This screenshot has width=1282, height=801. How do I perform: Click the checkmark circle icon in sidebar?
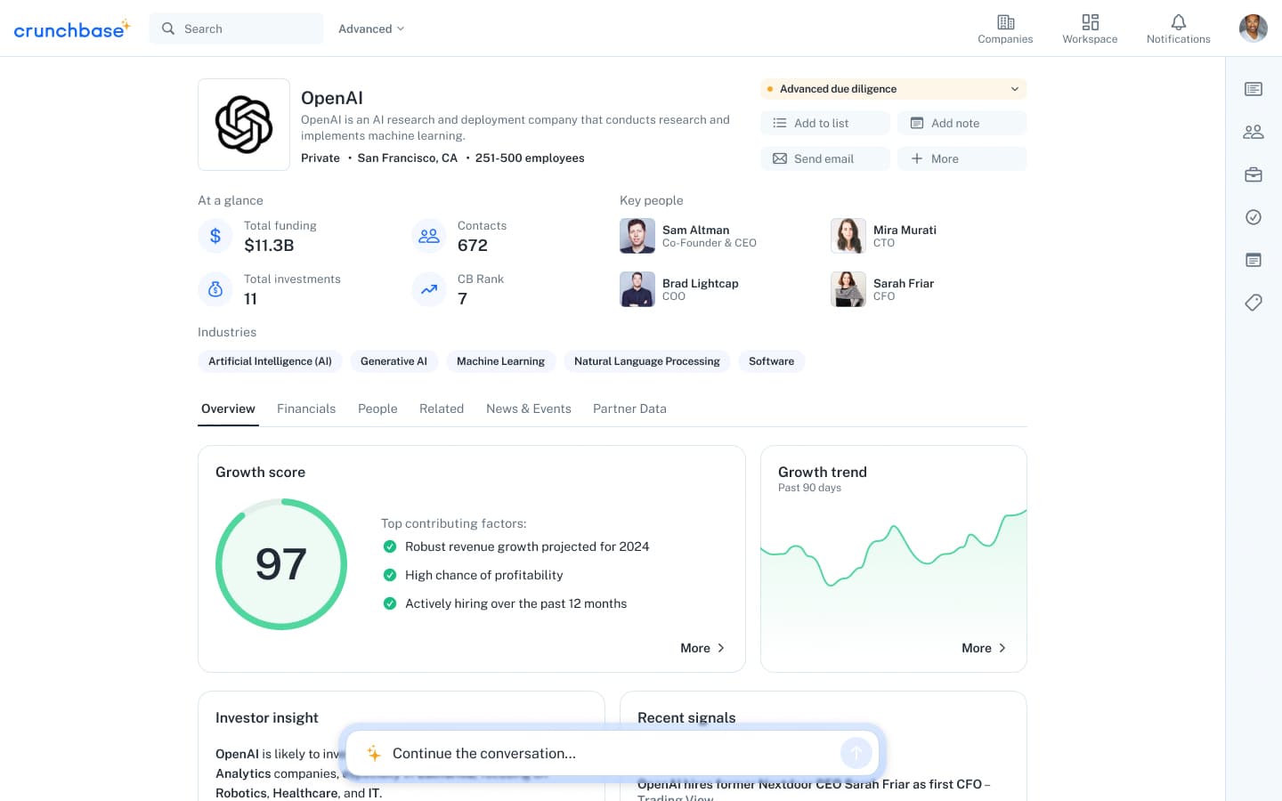click(x=1254, y=217)
